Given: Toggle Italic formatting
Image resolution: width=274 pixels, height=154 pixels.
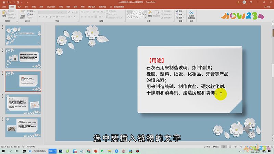Looking at the screenshot, I should pos(43,17).
